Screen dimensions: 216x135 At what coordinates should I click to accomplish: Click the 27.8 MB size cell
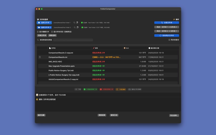click(x=142, y=66)
